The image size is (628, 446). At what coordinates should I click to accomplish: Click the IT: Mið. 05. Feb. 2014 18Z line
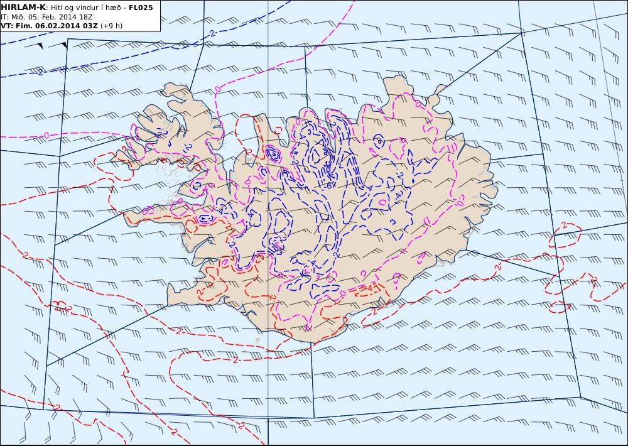(46, 17)
